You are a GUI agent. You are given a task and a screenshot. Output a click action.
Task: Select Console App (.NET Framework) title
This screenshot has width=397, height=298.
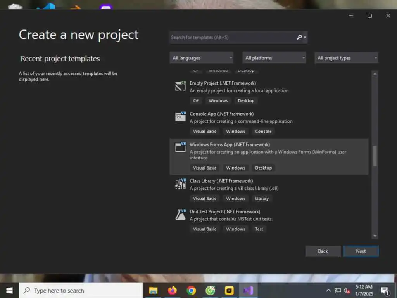coord(221,114)
